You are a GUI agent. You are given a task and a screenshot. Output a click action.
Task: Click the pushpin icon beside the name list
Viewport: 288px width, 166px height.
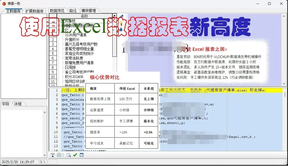[121, 17]
